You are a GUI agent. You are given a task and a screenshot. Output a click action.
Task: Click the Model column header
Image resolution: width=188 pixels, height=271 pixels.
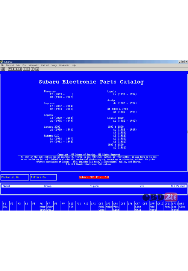point(6,186)
